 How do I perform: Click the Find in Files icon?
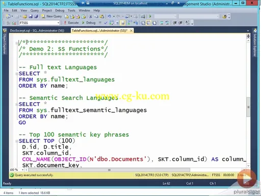(x=224, y=16)
